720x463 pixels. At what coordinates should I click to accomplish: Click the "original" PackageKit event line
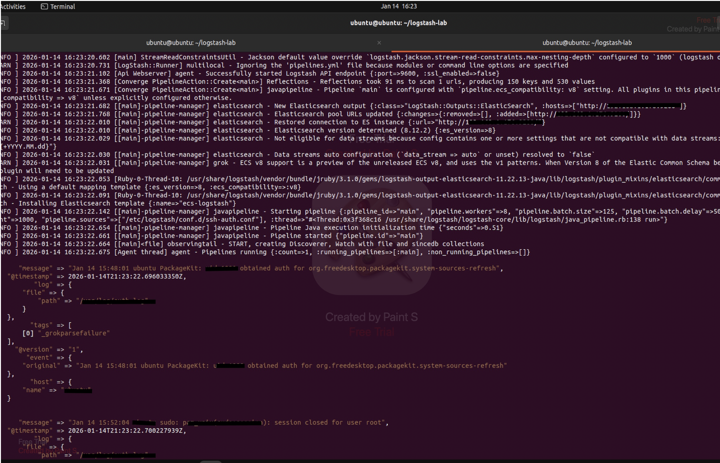click(265, 366)
